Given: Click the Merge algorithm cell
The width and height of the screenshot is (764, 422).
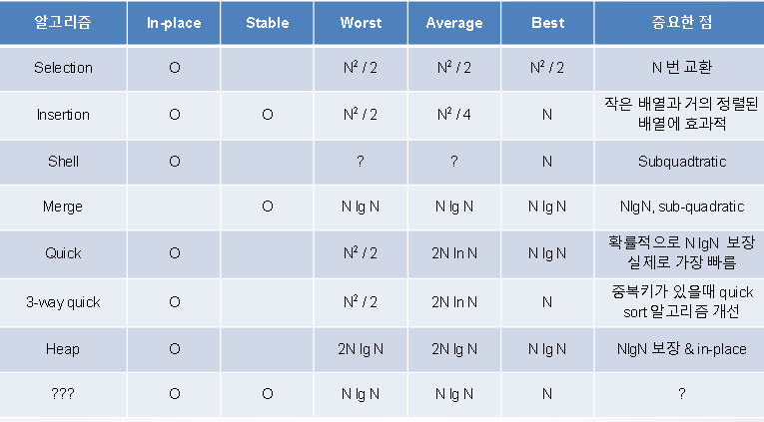Looking at the screenshot, I should pos(63,207).
